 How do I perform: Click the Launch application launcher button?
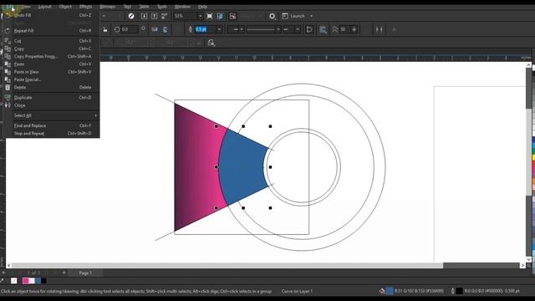[x=293, y=16]
